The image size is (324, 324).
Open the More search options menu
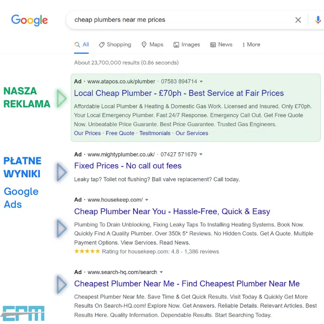251,44
